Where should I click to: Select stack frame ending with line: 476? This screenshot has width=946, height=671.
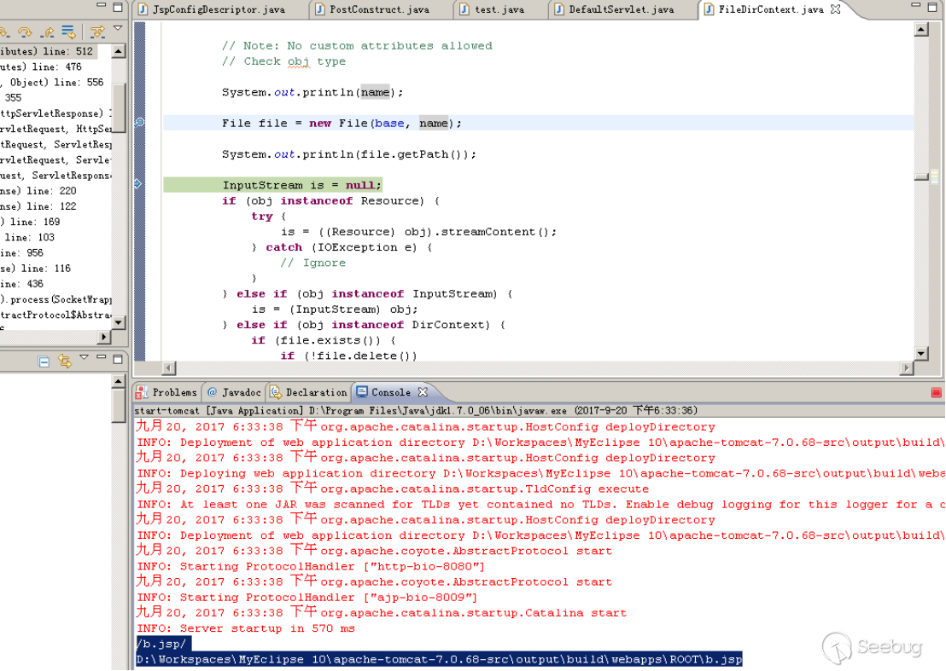[55, 67]
